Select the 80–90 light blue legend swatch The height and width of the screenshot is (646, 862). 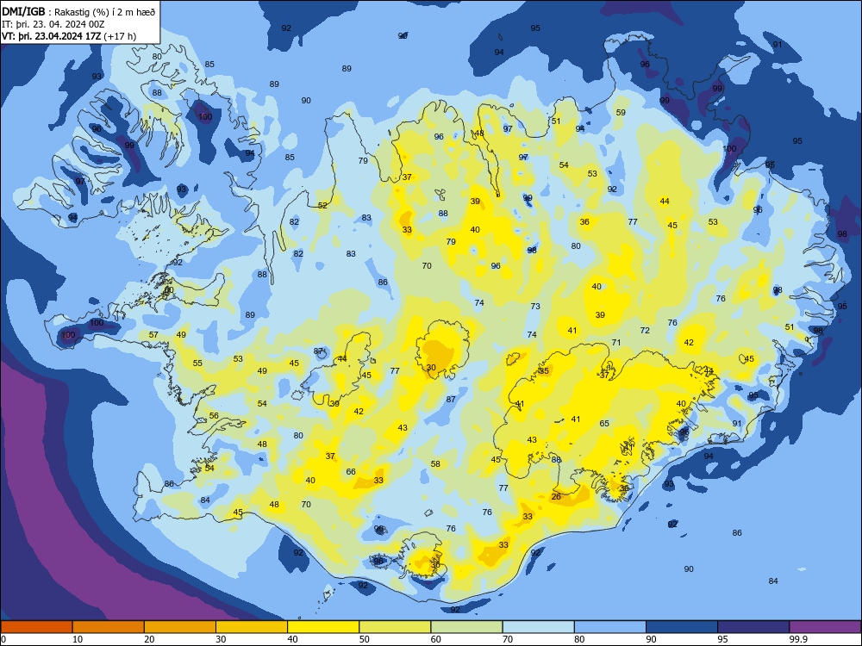click(610, 627)
